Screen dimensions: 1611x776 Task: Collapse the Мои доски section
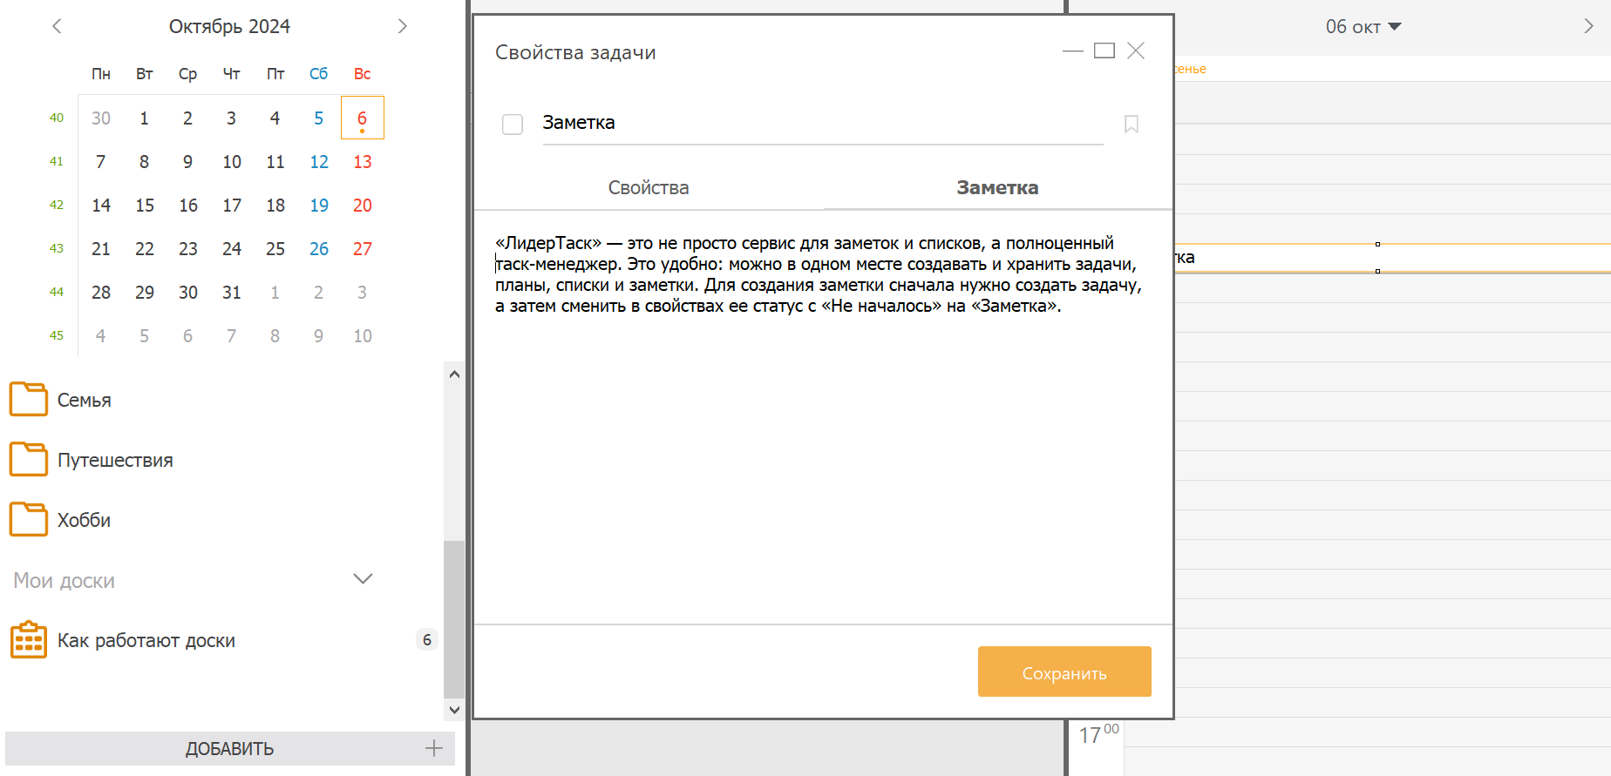363,579
